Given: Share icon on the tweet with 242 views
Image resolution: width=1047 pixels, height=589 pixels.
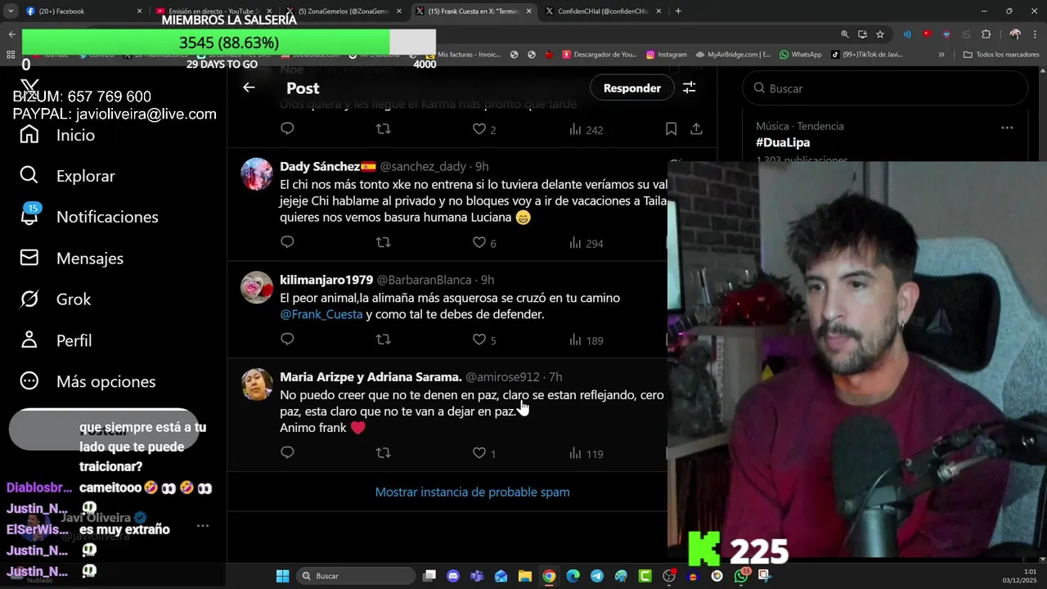Looking at the screenshot, I should point(696,128).
